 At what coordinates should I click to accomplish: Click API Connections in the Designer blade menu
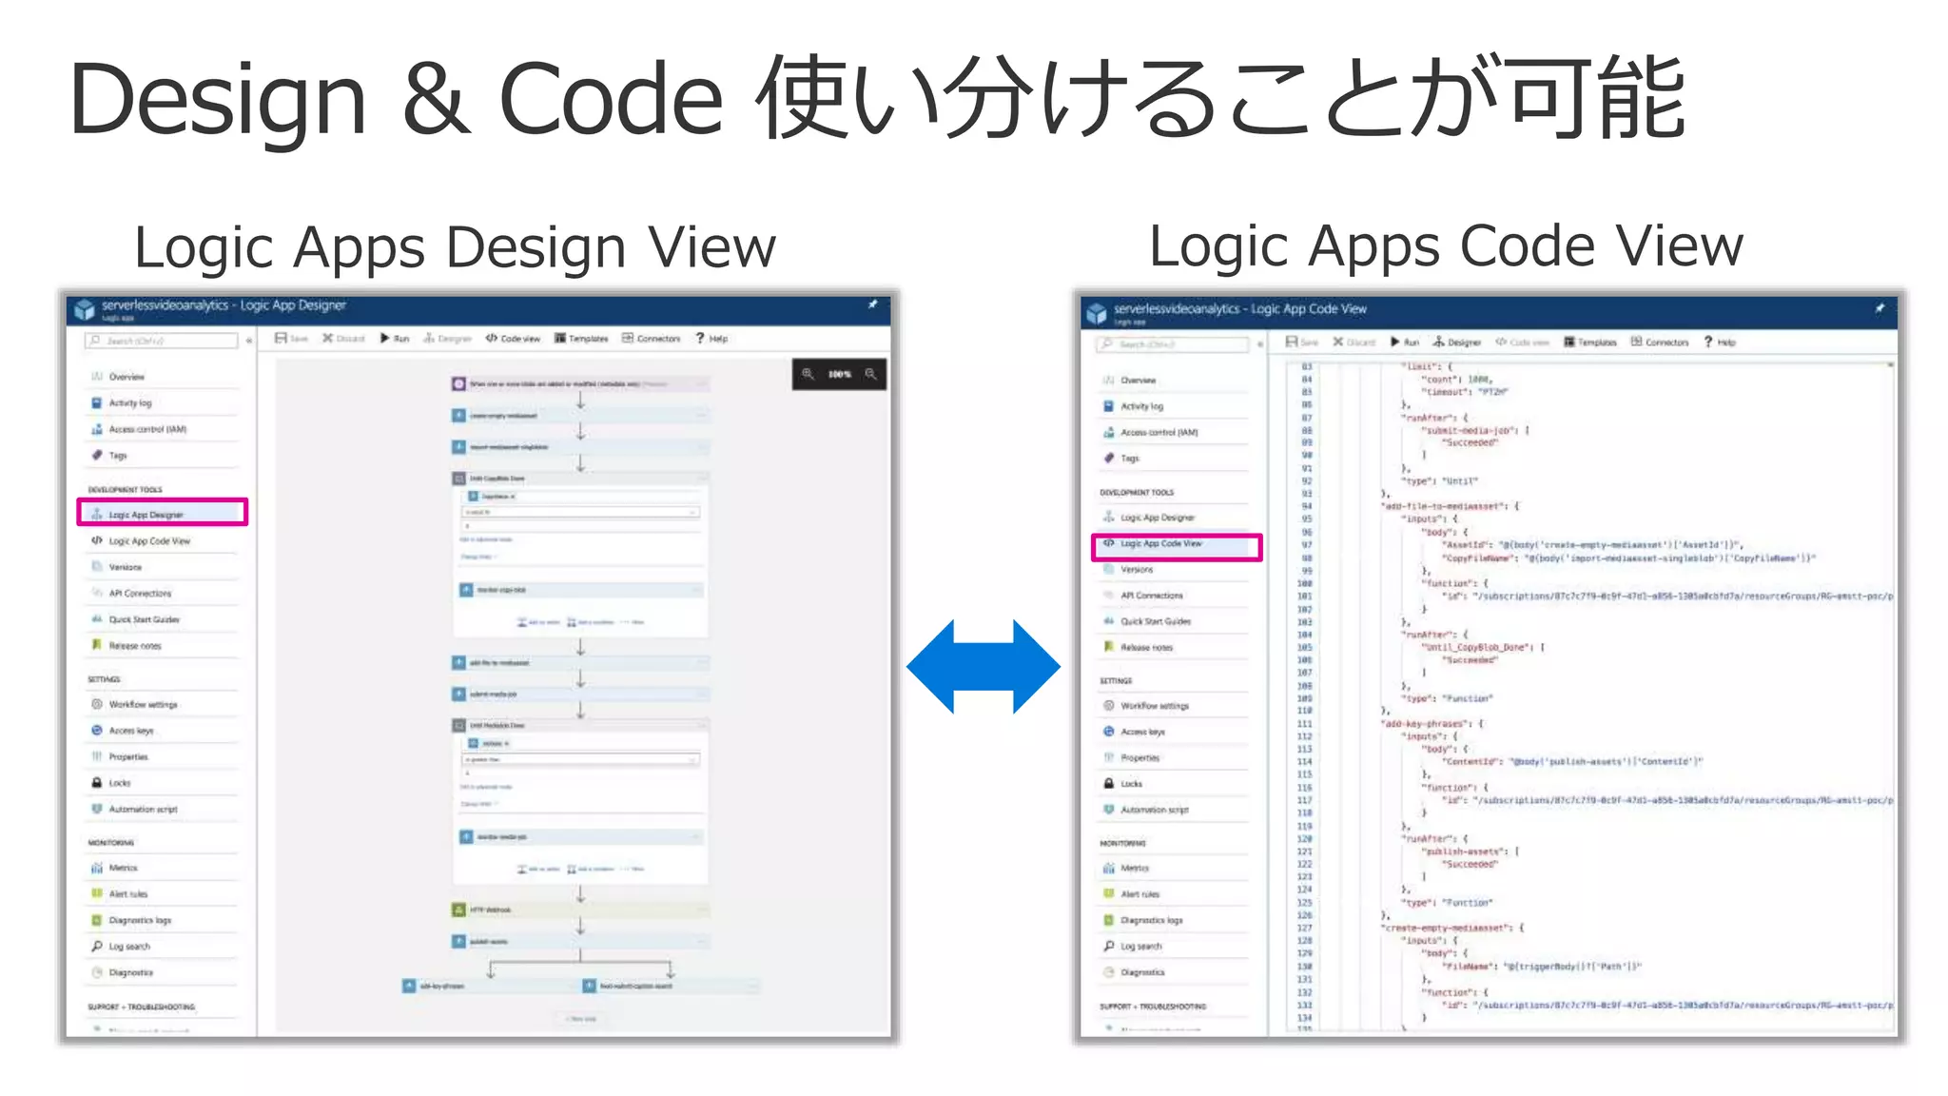(x=140, y=594)
